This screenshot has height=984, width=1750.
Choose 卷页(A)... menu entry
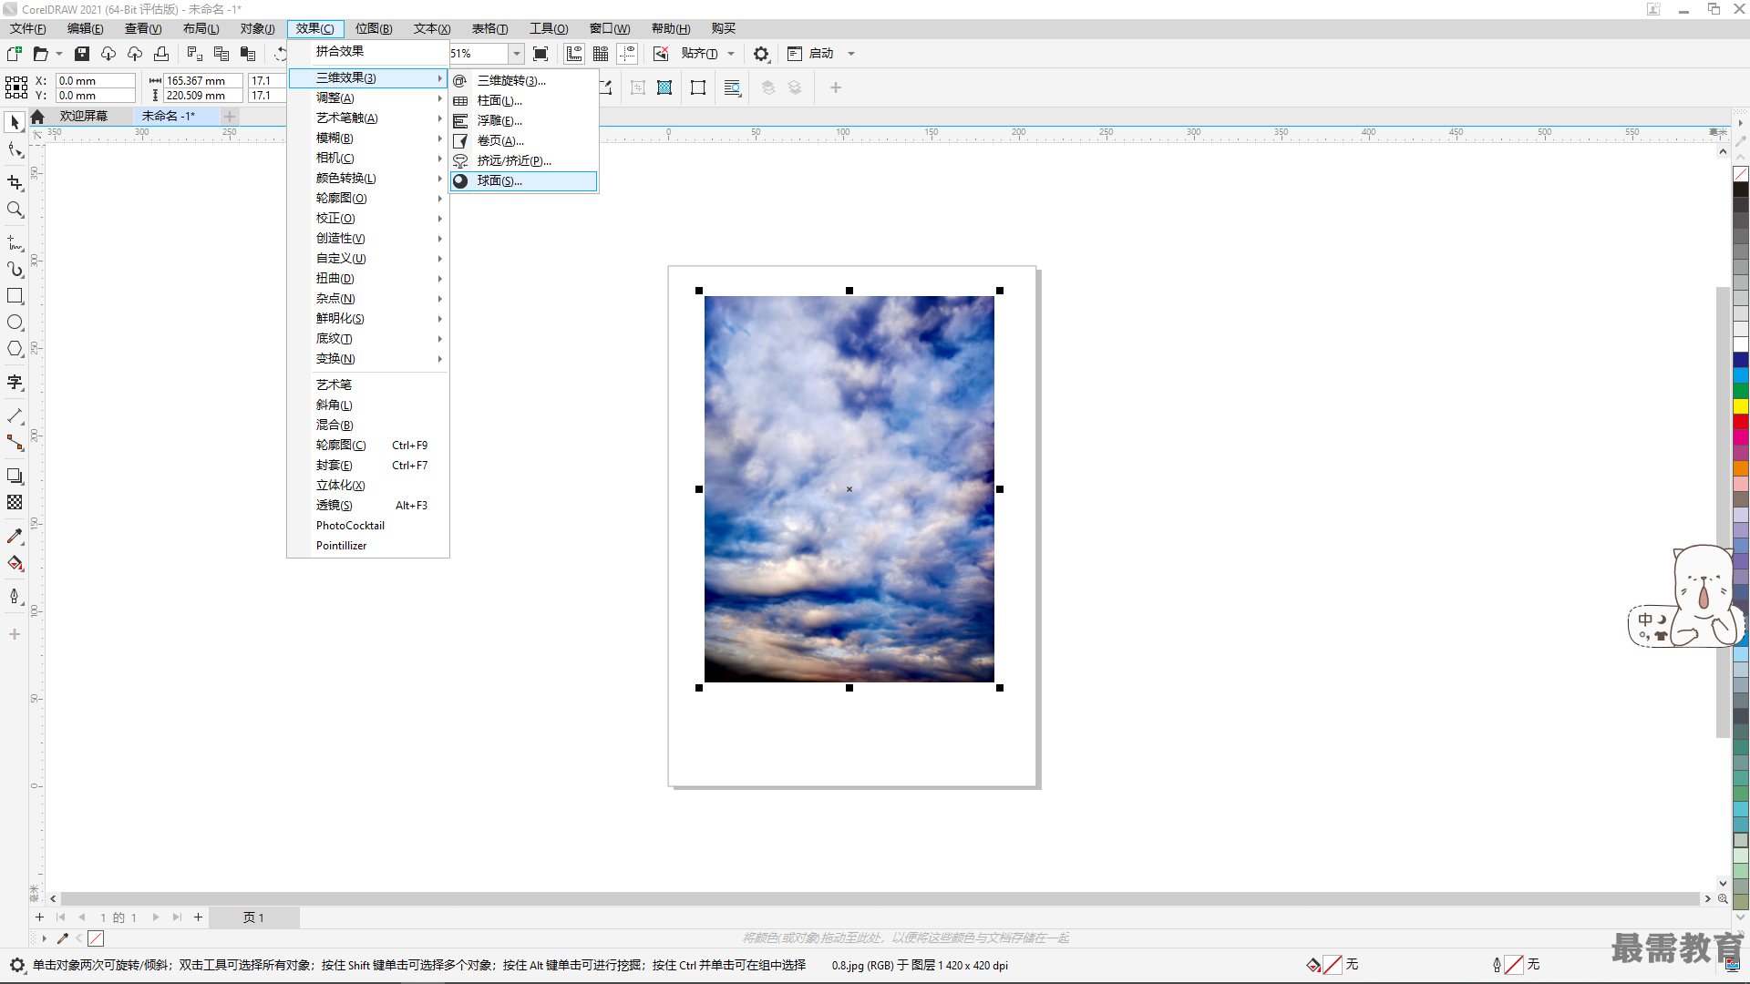coord(524,140)
